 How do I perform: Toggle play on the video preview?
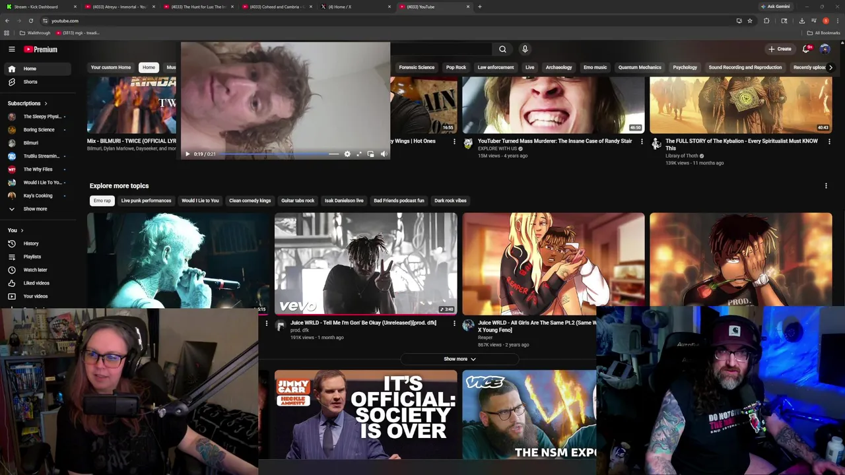coord(187,154)
